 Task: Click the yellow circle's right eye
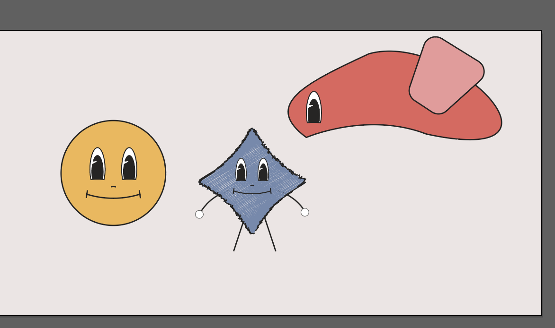[129, 165]
